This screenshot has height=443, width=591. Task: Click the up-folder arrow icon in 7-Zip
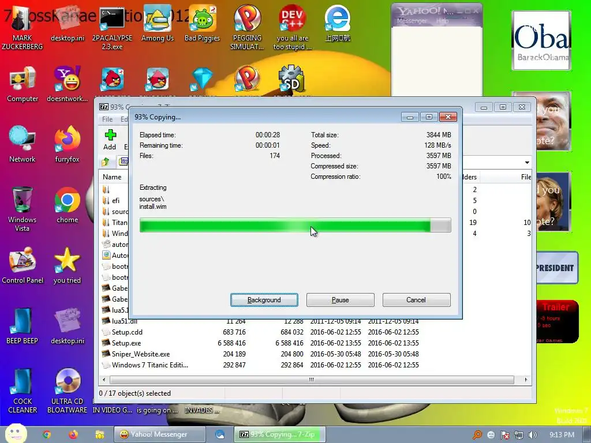pos(106,162)
